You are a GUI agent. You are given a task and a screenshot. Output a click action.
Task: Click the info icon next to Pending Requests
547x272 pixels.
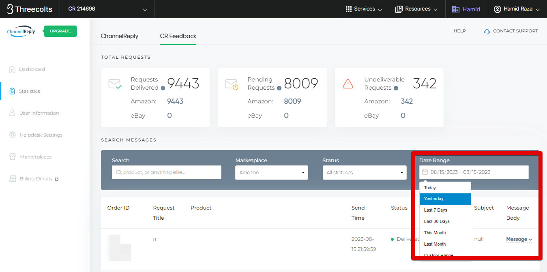click(x=279, y=88)
